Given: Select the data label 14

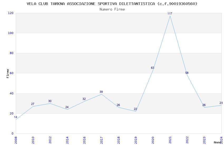Looking at the screenshot, I should tap(16, 117).
